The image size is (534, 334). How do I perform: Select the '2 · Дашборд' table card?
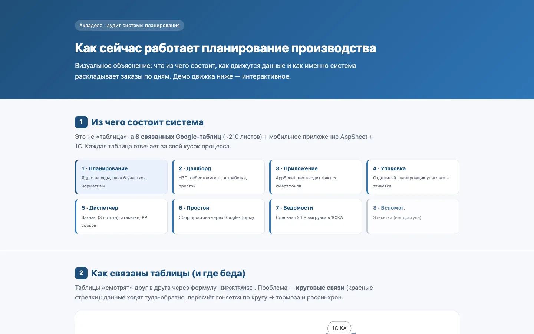coord(218,177)
